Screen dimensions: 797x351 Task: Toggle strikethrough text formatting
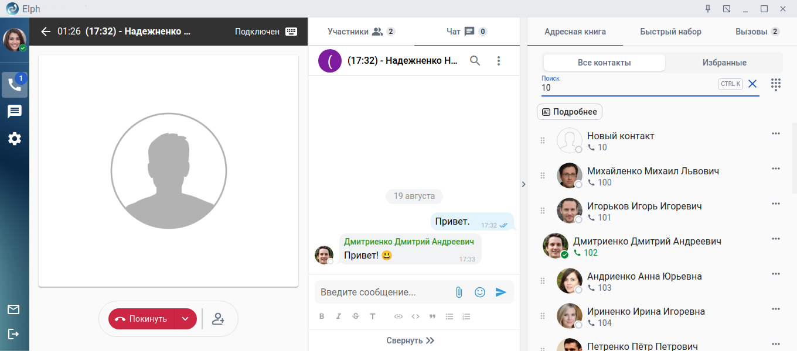click(x=356, y=316)
